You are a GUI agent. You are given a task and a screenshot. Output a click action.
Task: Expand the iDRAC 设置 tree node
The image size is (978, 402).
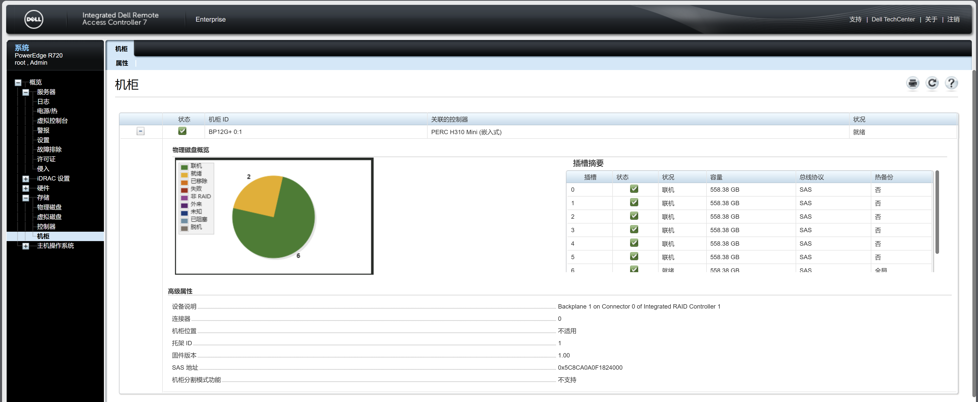pyautogui.click(x=25, y=179)
